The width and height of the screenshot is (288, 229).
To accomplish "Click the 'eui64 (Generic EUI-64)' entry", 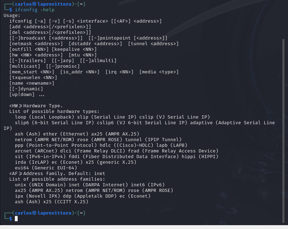I will [46, 168].
